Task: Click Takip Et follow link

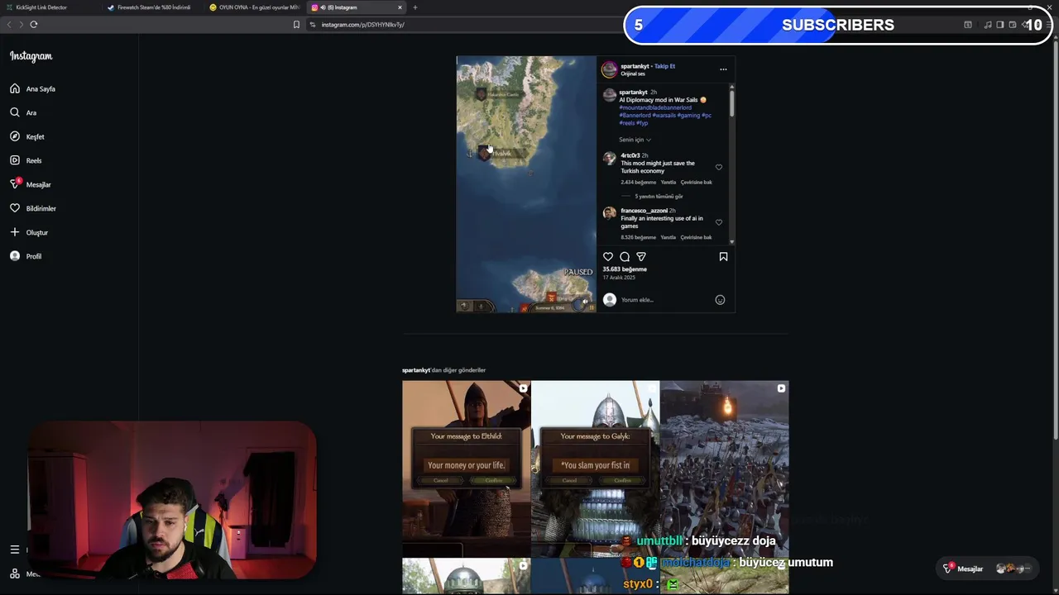Action: point(665,66)
